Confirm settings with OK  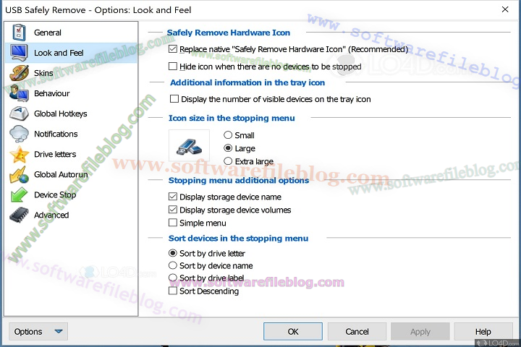pyautogui.click(x=293, y=331)
